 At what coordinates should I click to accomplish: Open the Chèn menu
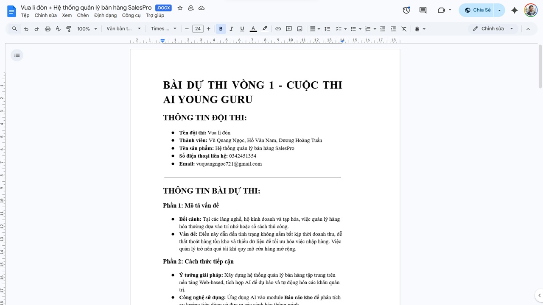(83, 15)
